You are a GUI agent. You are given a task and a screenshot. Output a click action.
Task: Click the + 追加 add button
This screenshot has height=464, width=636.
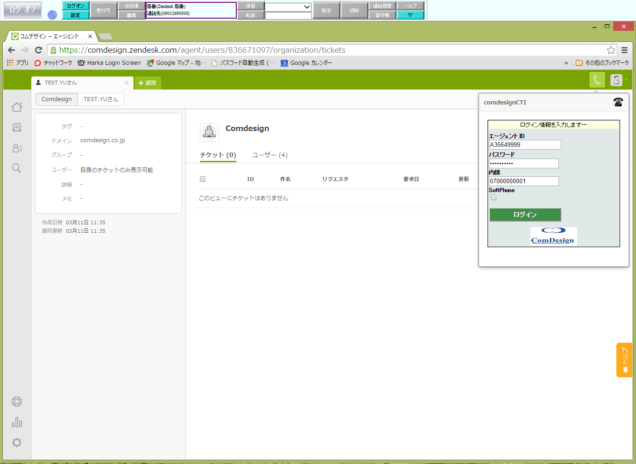click(x=148, y=83)
